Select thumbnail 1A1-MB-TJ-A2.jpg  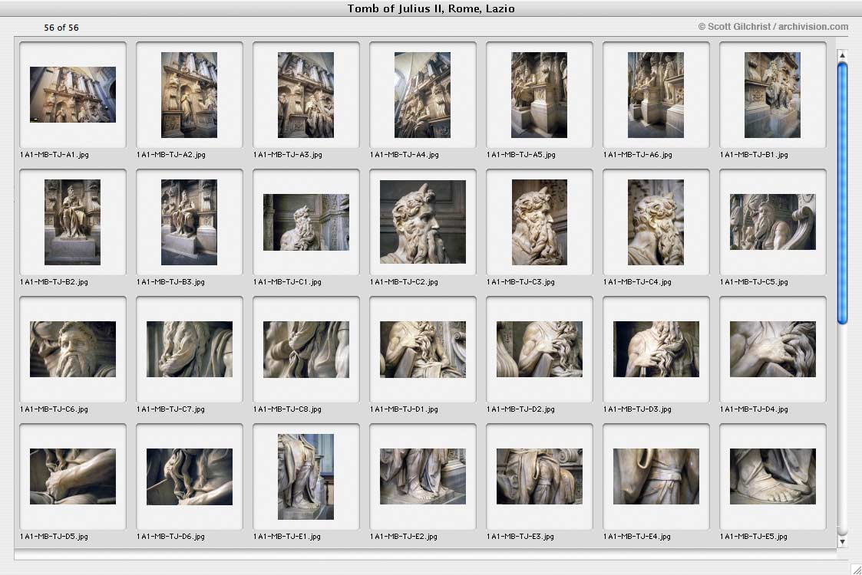coord(189,94)
